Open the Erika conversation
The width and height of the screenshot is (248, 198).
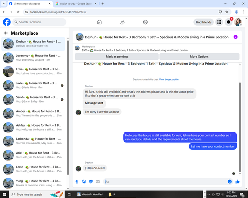[x=33, y=71]
